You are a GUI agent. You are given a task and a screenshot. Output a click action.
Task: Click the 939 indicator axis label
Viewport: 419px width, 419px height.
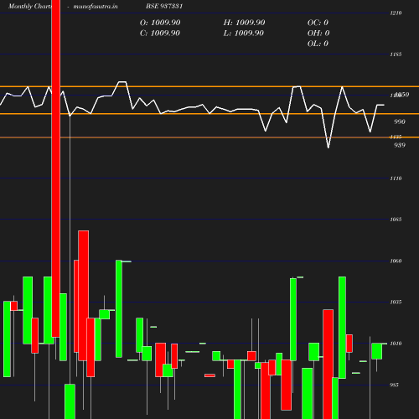(399, 145)
